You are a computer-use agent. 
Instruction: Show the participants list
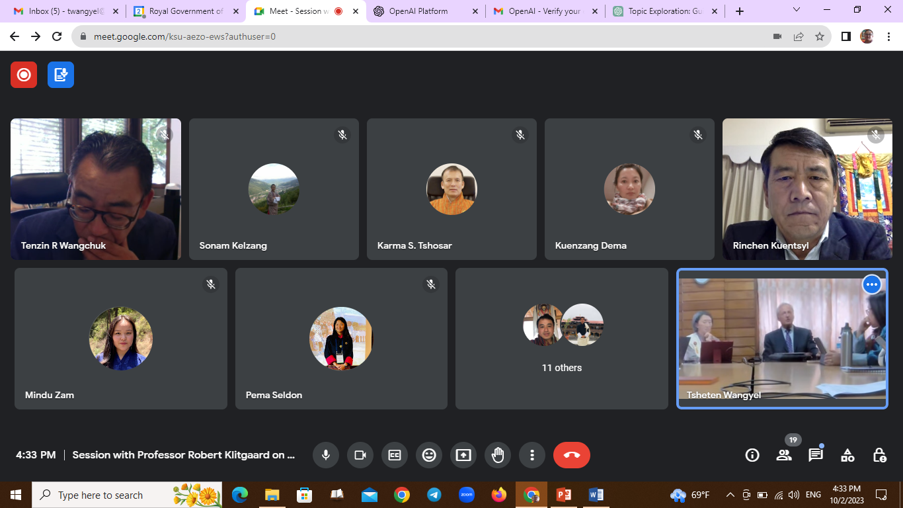pyautogui.click(x=784, y=455)
